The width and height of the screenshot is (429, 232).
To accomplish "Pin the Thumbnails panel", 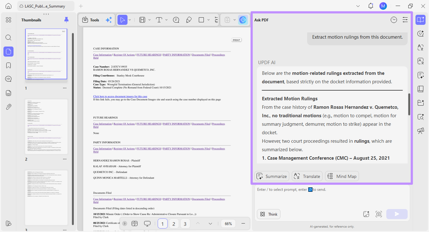I will coord(66,20).
